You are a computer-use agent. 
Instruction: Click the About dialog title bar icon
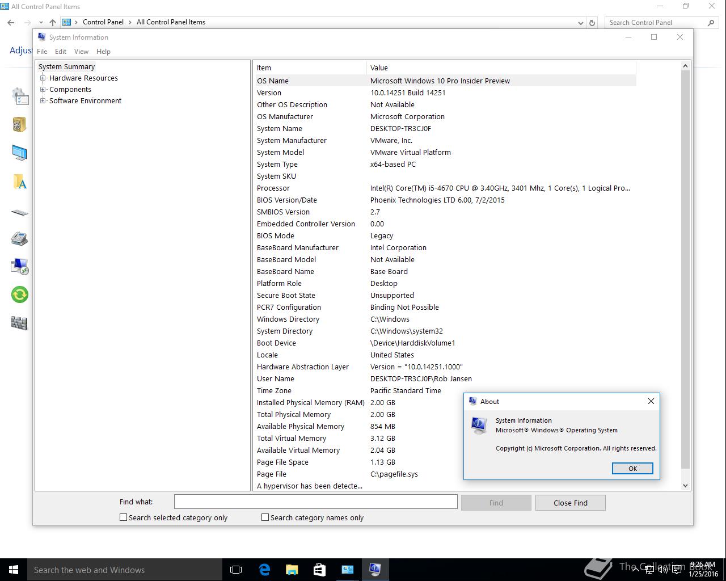point(472,401)
